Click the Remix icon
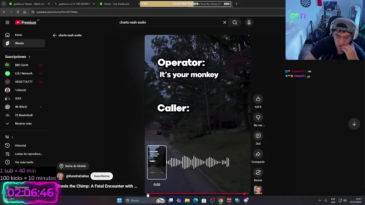This screenshot has width=365, height=205. [x=258, y=173]
